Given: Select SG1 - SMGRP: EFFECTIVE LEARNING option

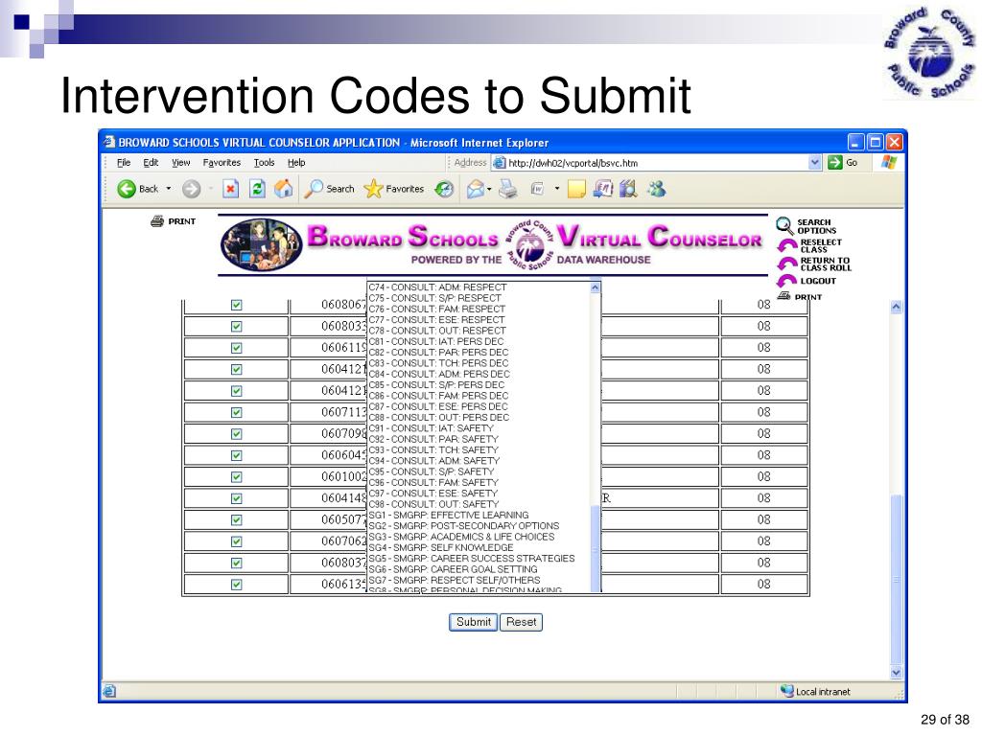Looking at the screenshot, I should click(449, 515).
